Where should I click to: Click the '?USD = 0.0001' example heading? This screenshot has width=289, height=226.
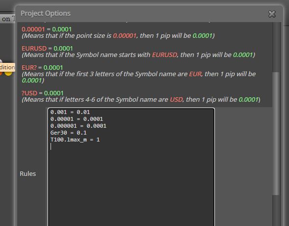(43, 93)
